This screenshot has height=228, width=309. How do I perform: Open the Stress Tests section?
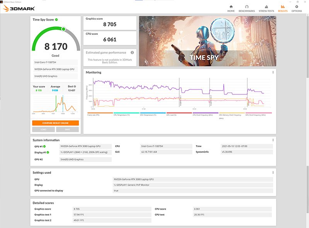tap(266, 9)
